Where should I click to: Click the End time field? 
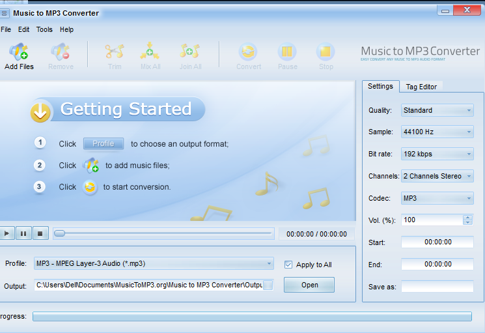click(x=437, y=265)
